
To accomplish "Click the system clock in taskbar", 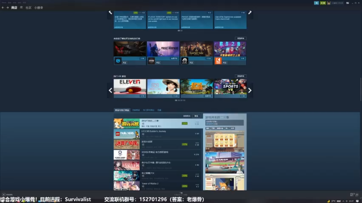I will click(351, 201).
